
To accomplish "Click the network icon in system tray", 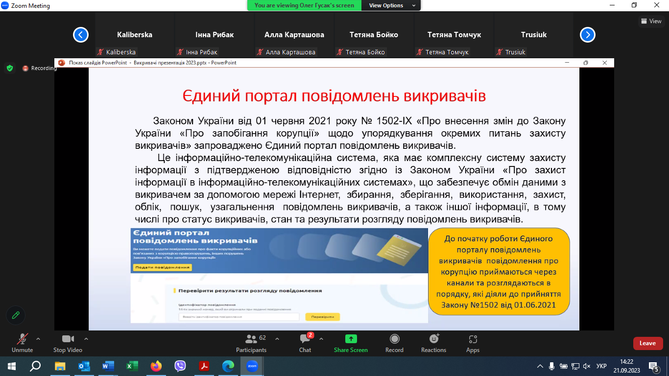I will click(x=575, y=366).
